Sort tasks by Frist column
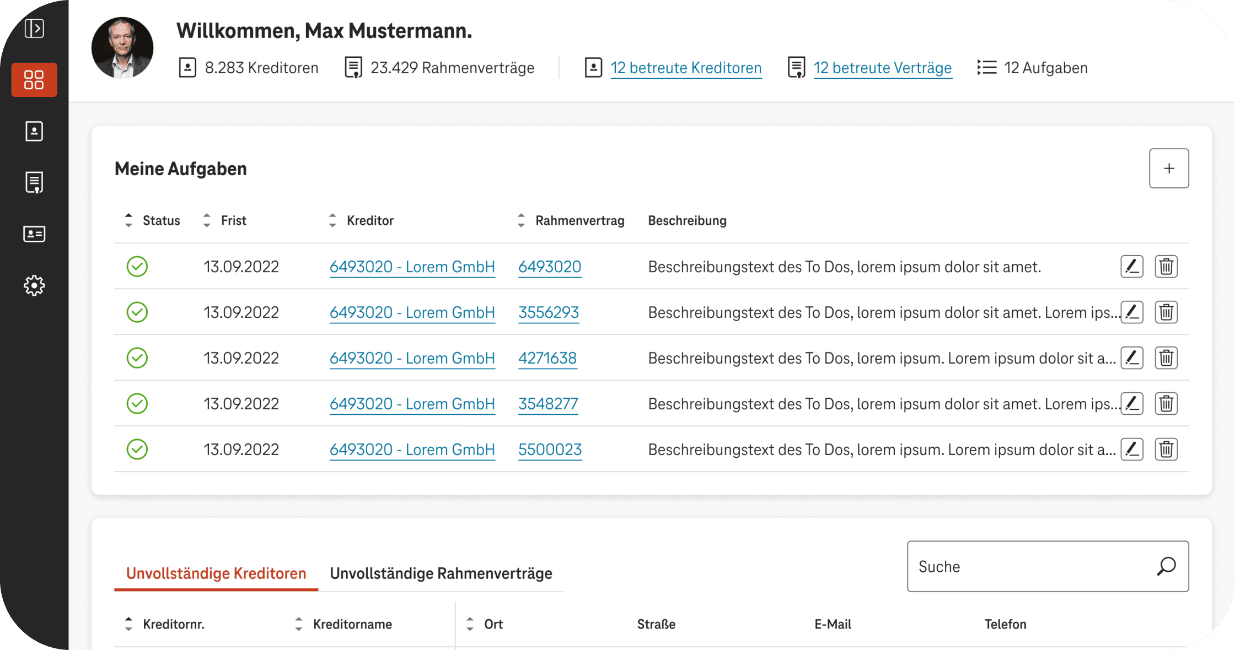This screenshot has width=1235, height=650. tap(207, 220)
